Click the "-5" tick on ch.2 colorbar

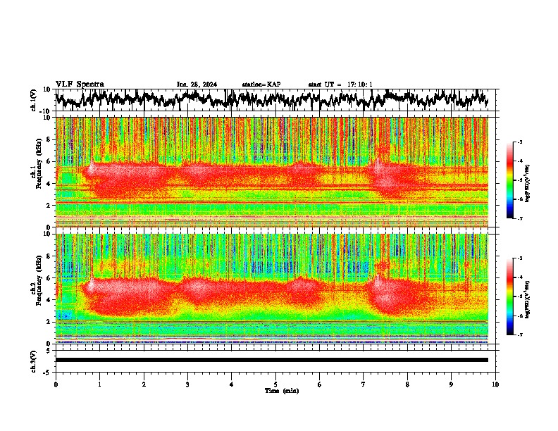coord(519,296)
